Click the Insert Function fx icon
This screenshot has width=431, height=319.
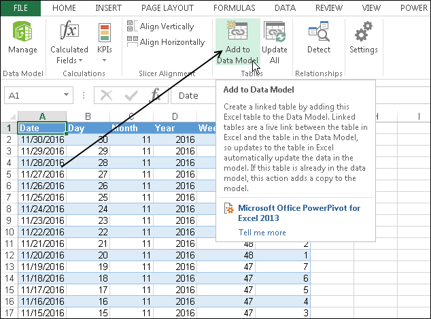(155, 95)
